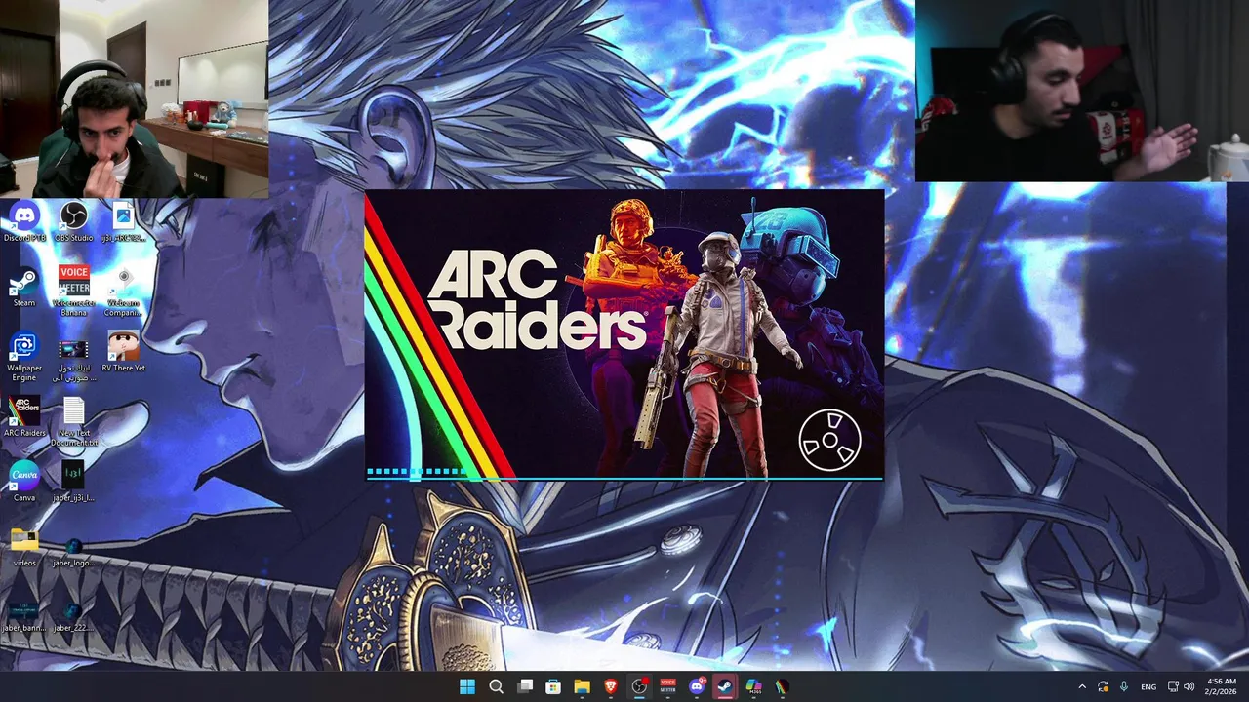
Task: Click the sync update tray icon
Action: [1103, 686]
